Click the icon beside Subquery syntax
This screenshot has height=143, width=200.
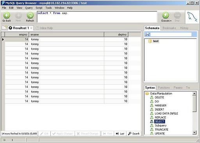152,125
